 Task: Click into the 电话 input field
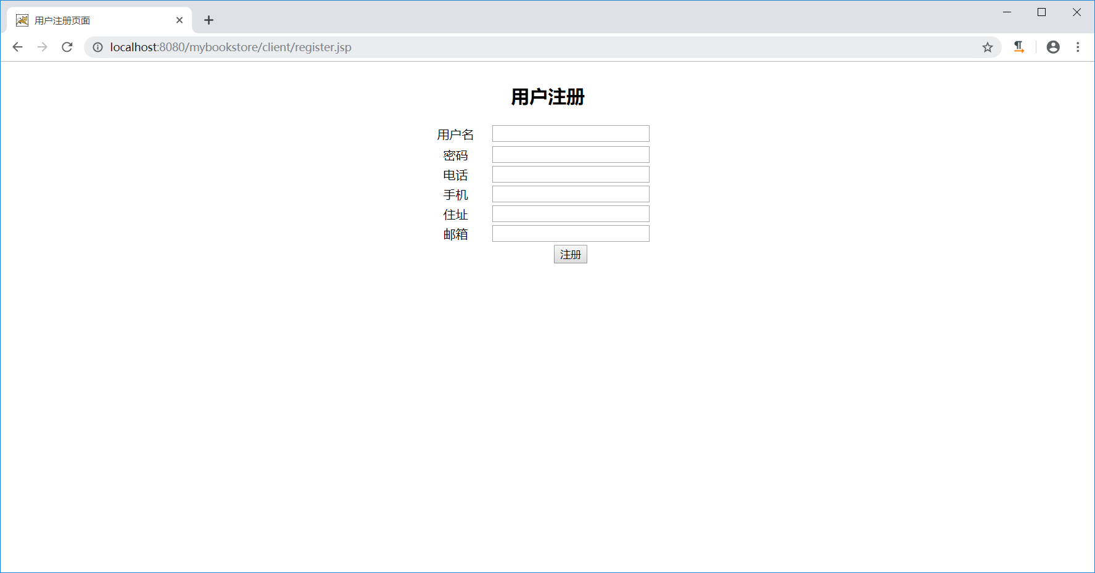pos(571,174)
